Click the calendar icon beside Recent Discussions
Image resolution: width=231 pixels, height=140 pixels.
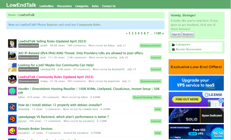[x=173, y=49]
